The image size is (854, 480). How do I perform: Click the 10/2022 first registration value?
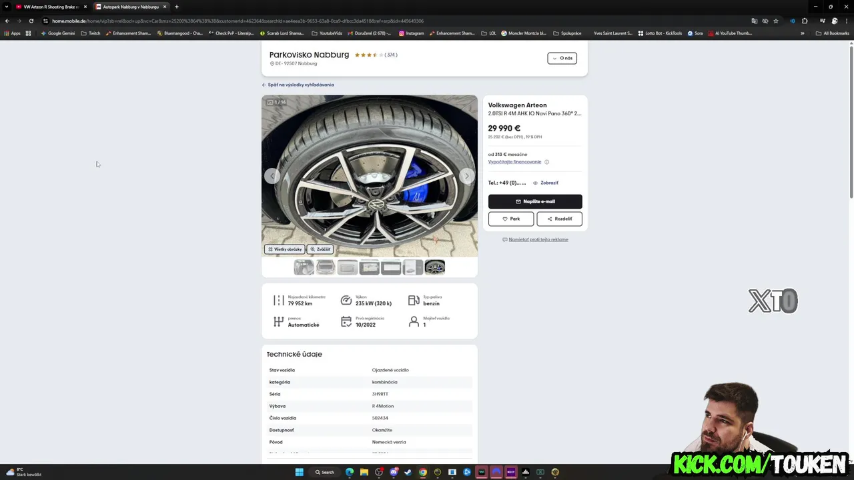pyautogui.click(x=366, y=325)
